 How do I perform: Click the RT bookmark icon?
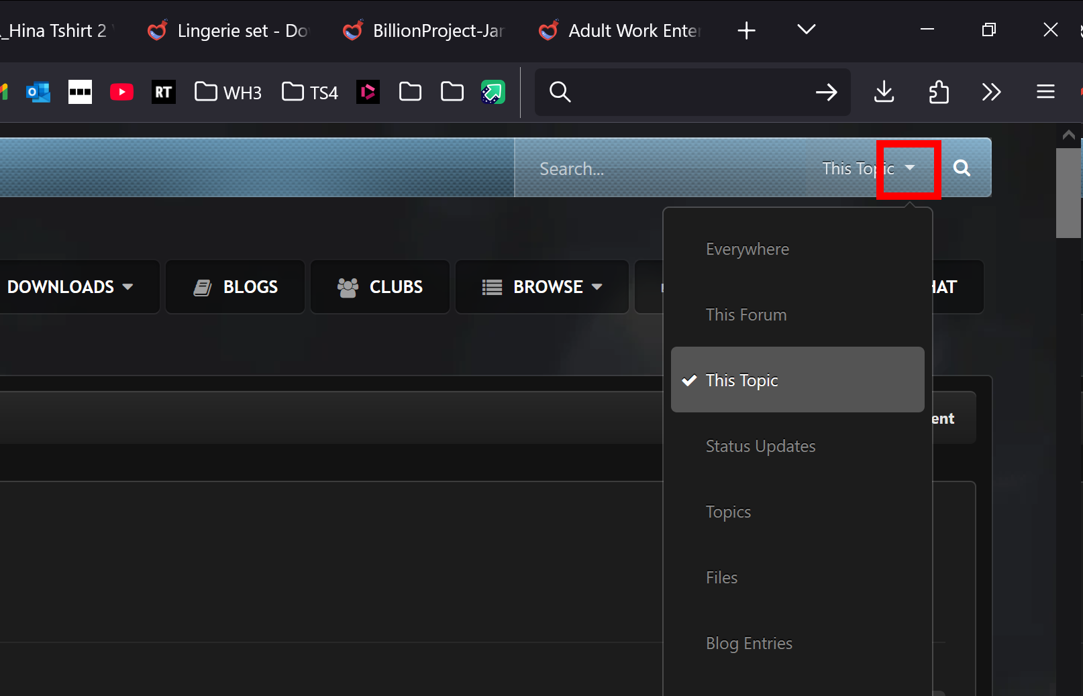click(163, 92)
